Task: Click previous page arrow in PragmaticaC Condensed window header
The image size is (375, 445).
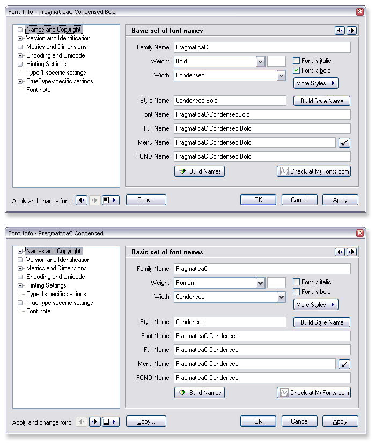Action: tap(340, 252)
